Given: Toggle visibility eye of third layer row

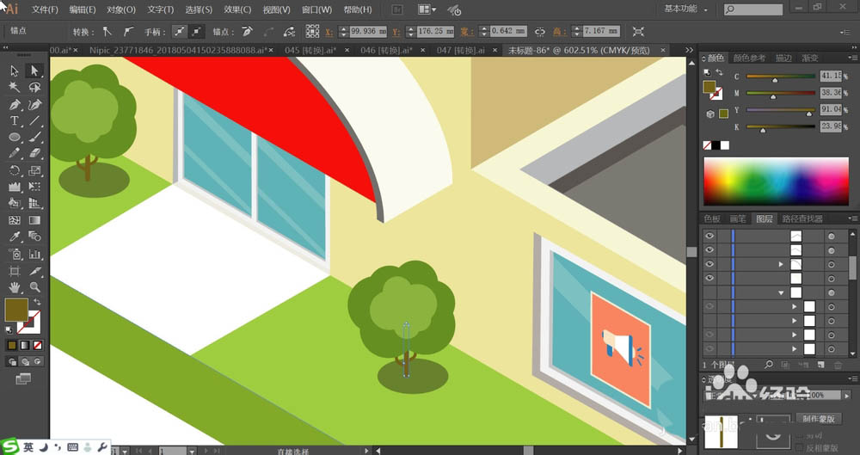Looking at the screenshot, I should [x=709, y=264].
